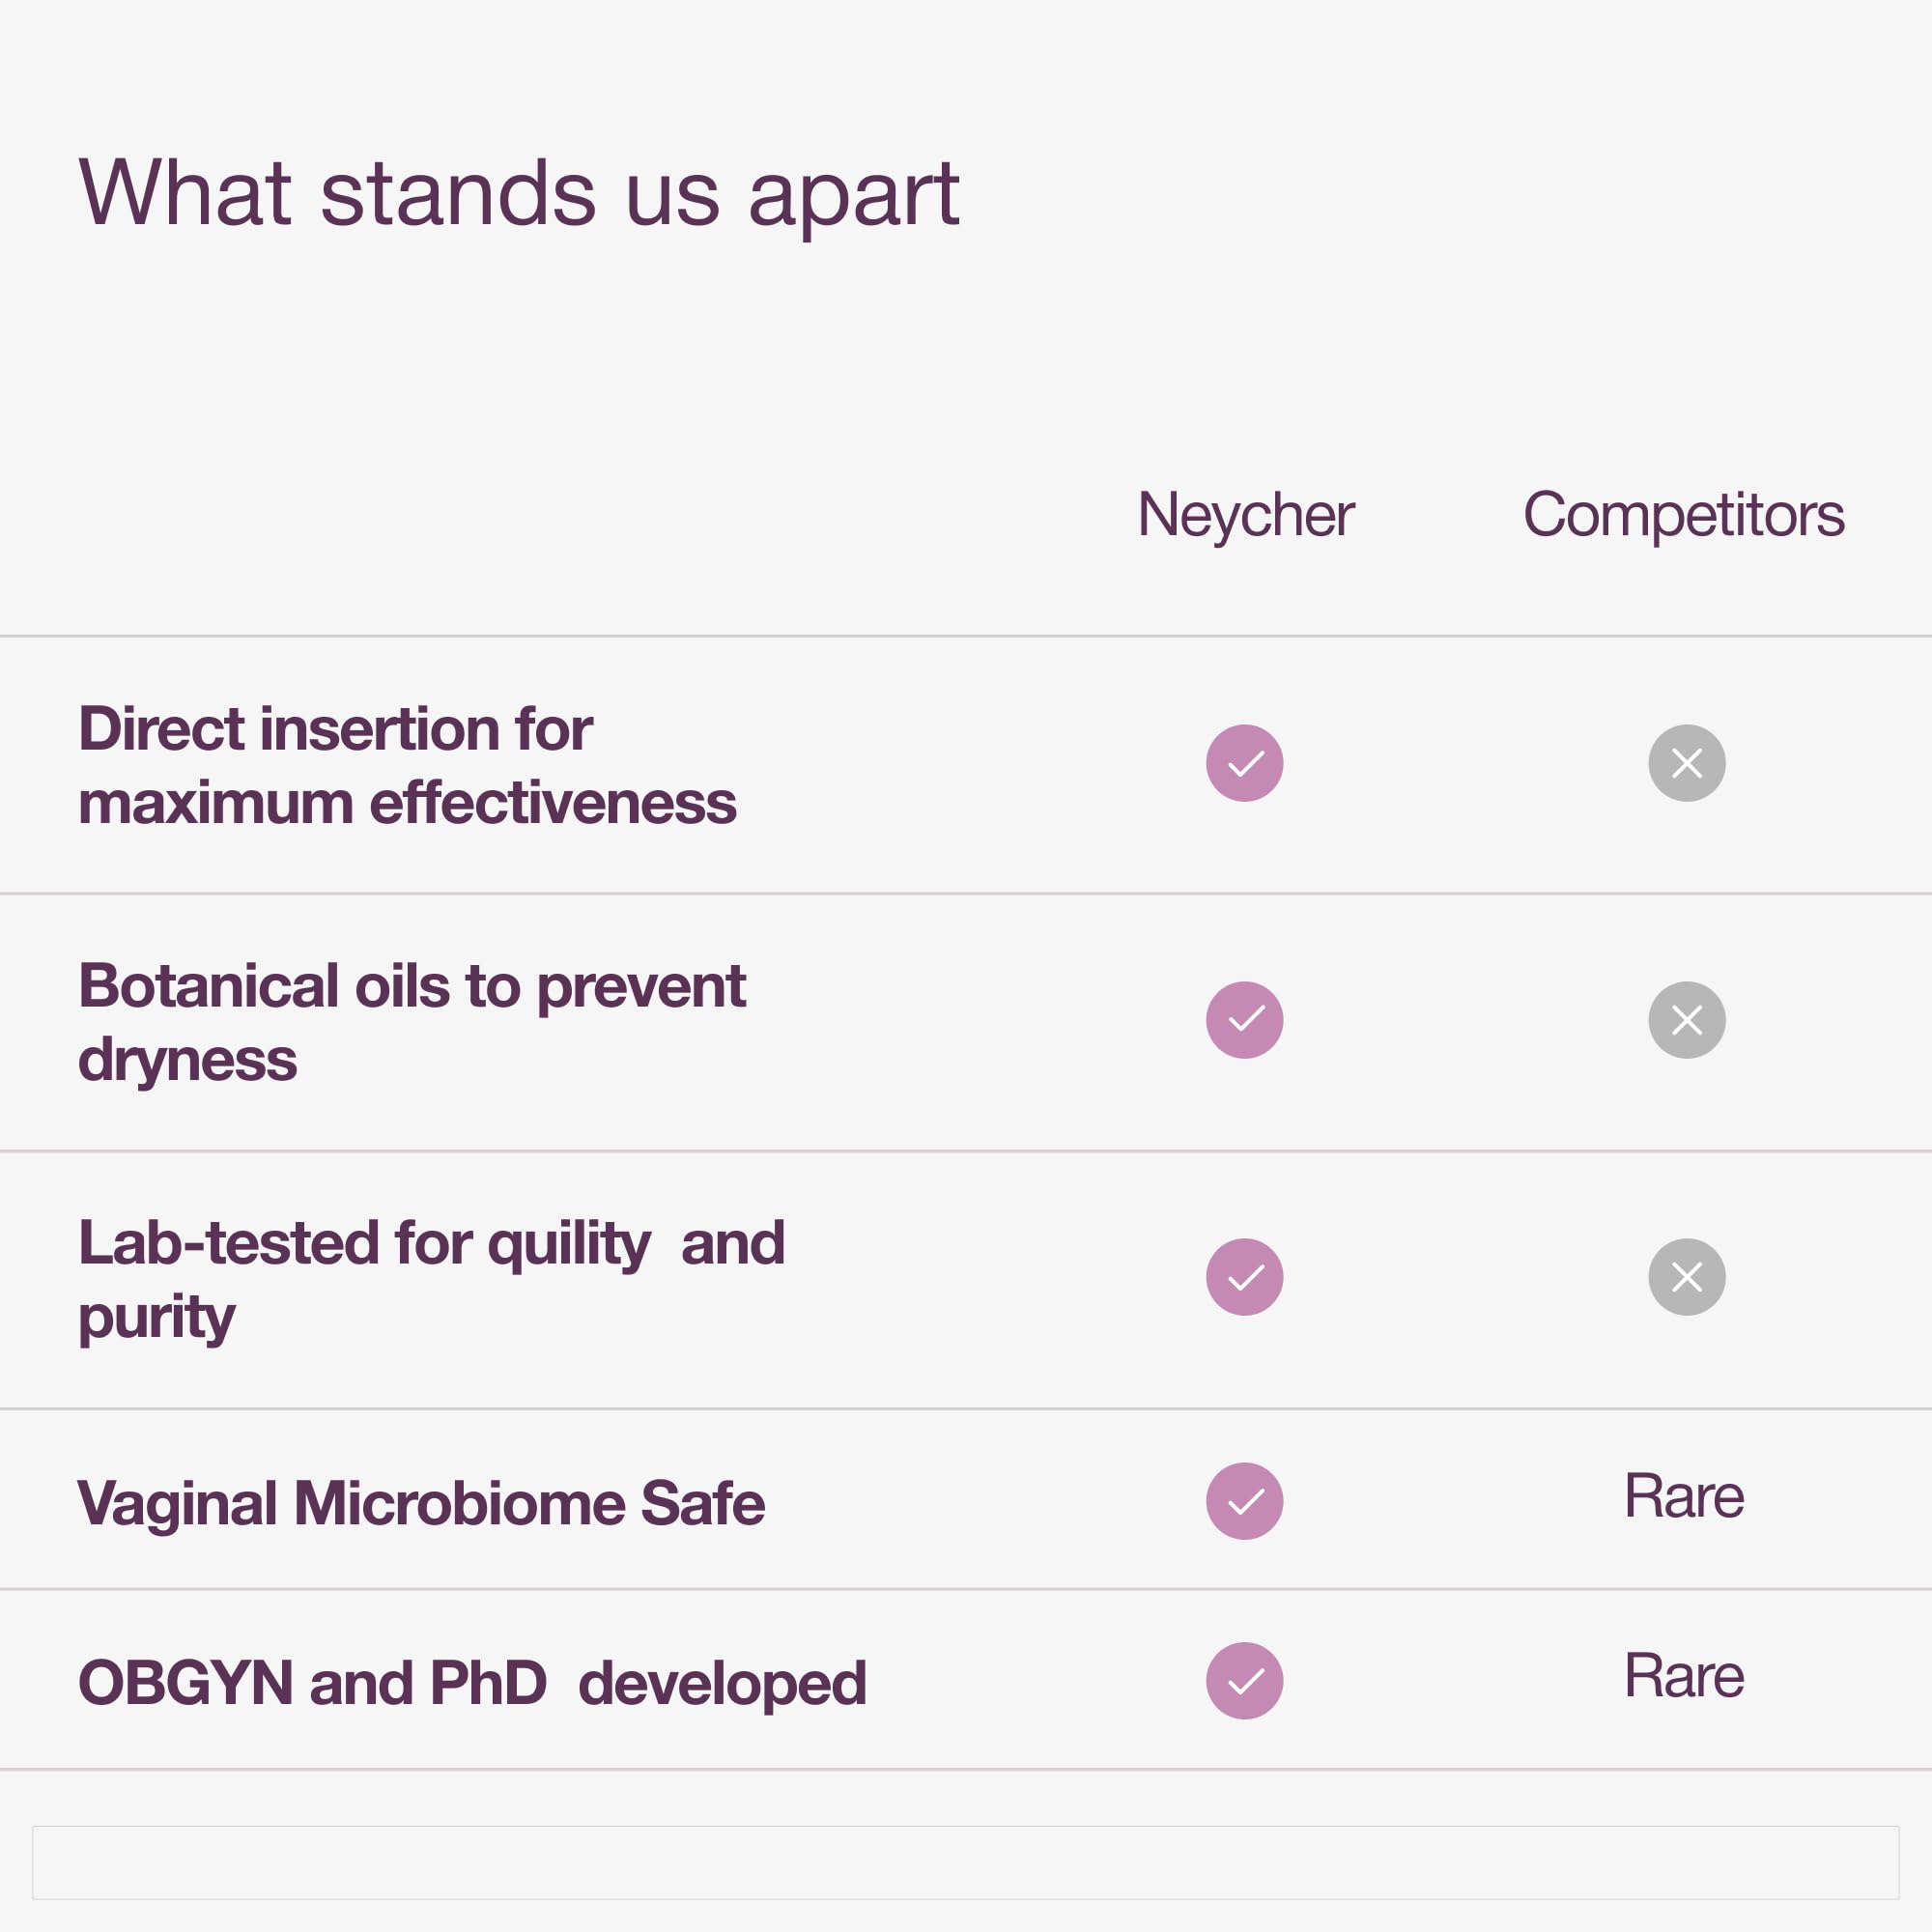Click Competitors X icon for Lab-tested row

tap(1687, 1277)
